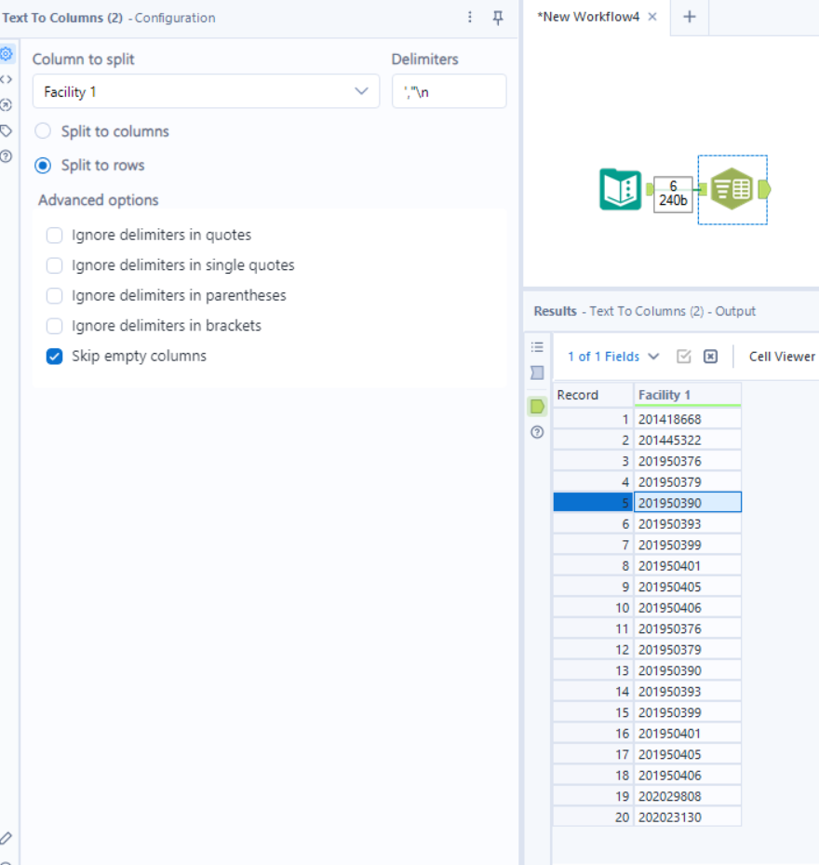Screen dimensions: 819x865
Task: Select the Text To Columns tool on canvas
Action: pyautogui.click(x=732, y=189)
